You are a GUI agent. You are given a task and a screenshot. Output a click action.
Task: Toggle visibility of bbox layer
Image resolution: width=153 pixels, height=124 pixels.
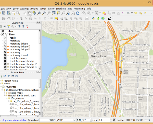coord(3,31)
